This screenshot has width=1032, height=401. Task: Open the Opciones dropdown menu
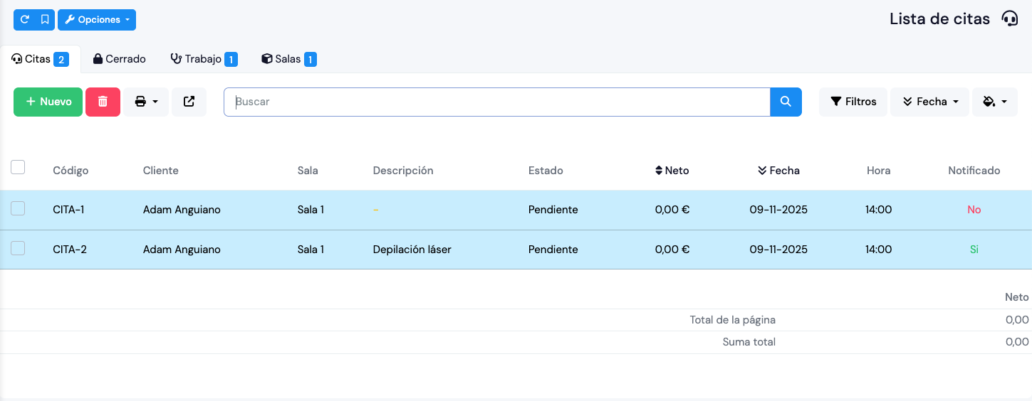(97, 20)
